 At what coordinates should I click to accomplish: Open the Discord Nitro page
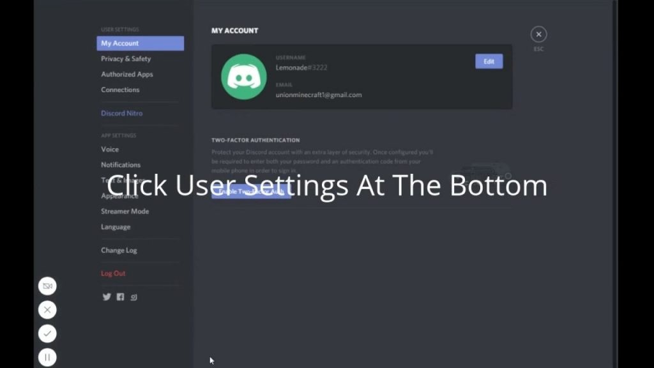click(x=121, y=113)
